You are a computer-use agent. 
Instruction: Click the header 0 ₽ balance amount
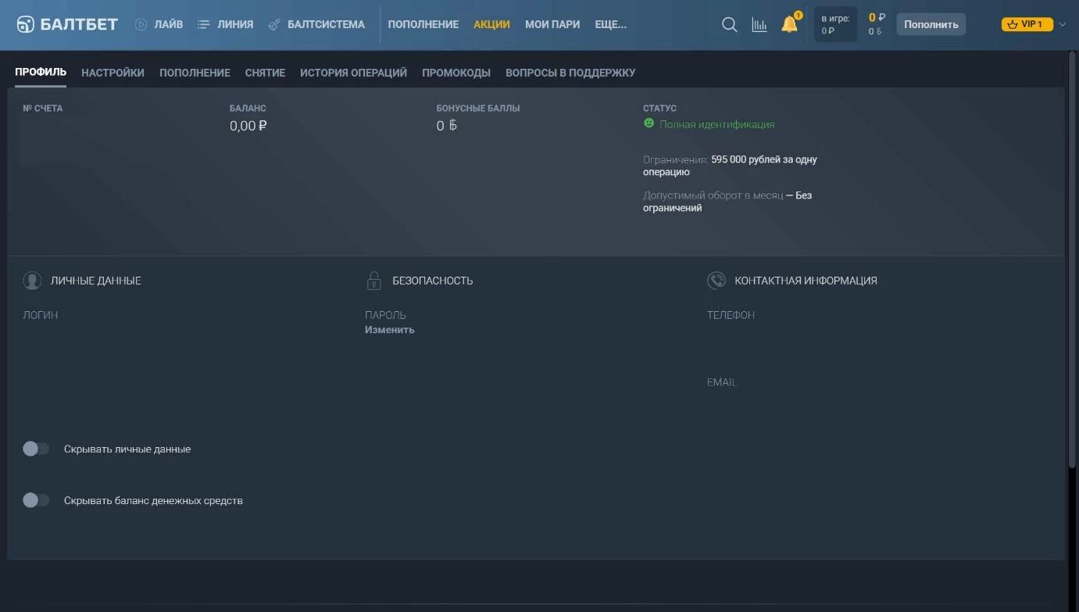click(x=877, y=17)
